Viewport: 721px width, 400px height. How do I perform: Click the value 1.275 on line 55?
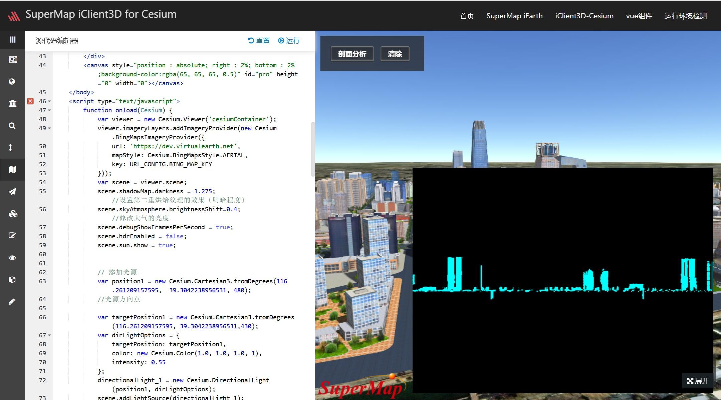point(203,191)
